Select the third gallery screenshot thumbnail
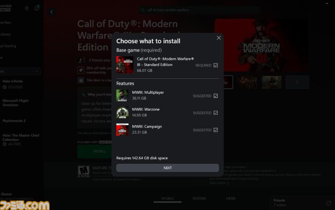Viewport: 335px width, 210px height. (272, 82)
